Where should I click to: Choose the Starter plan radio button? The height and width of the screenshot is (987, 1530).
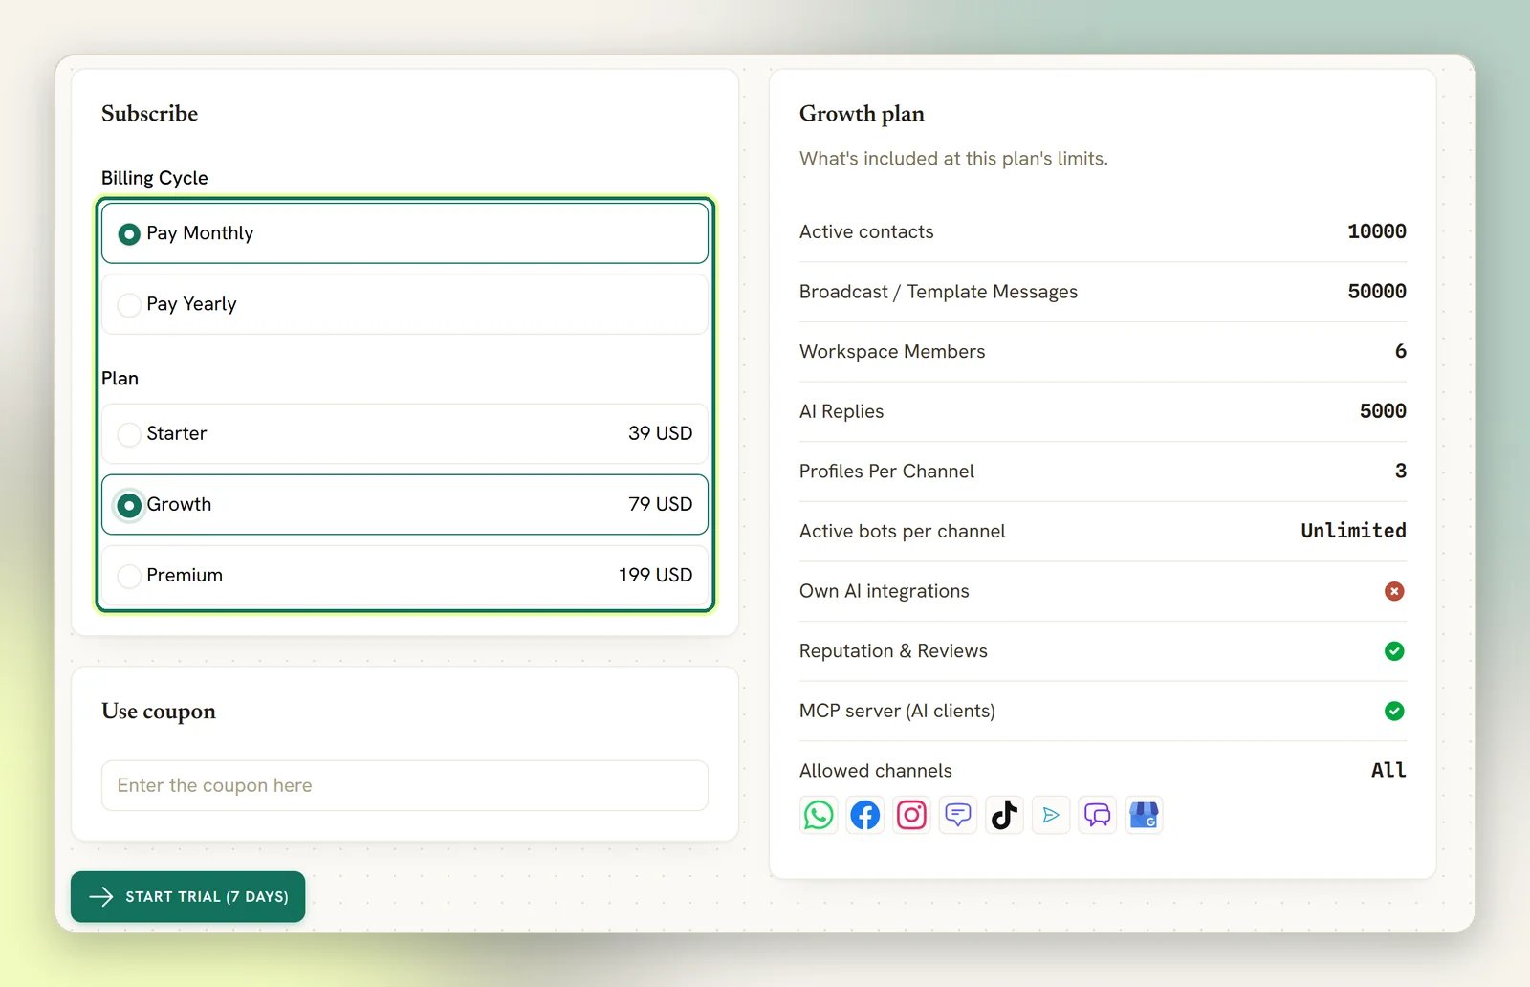tap(129, 434)
